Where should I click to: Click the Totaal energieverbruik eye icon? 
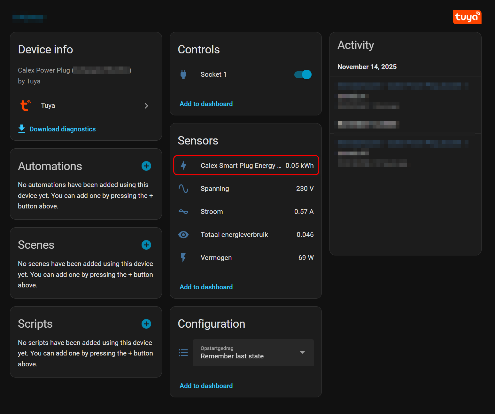(183, 235)
